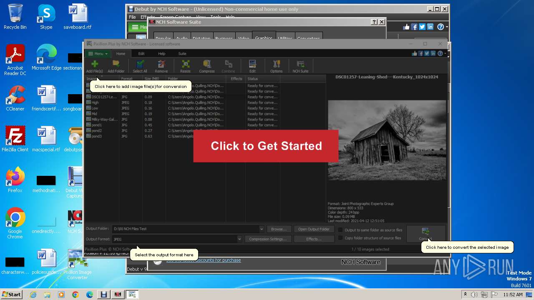Screen dimensions: 534x300
Task: Sort by the Format column header
Action: click(131, 78)
